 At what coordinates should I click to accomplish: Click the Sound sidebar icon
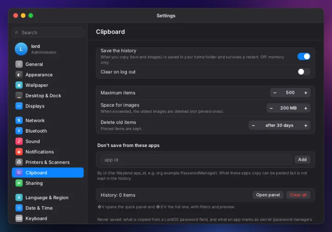(x=19, y=141)
